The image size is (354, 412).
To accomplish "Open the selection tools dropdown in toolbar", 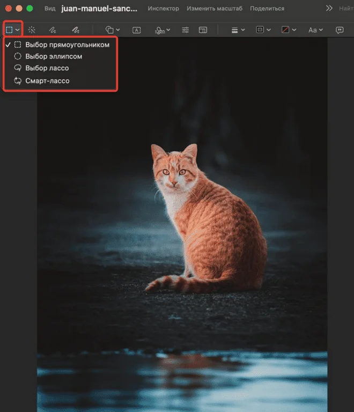I will (x=12, y=30).
